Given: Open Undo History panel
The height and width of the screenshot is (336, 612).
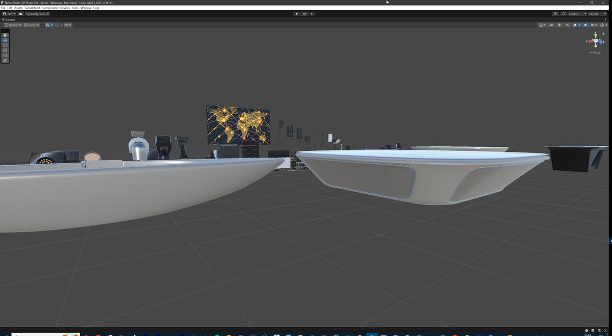Looking at the screenshot, I should pos(555,14).
